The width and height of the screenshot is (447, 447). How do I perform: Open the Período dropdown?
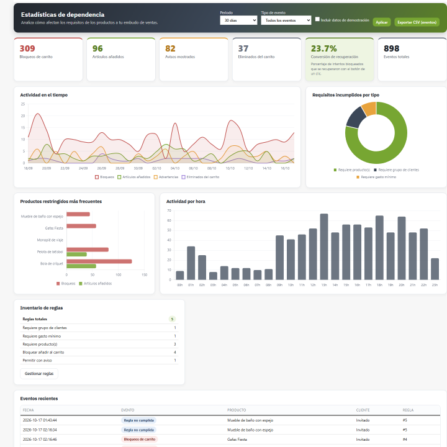[238, 20]
